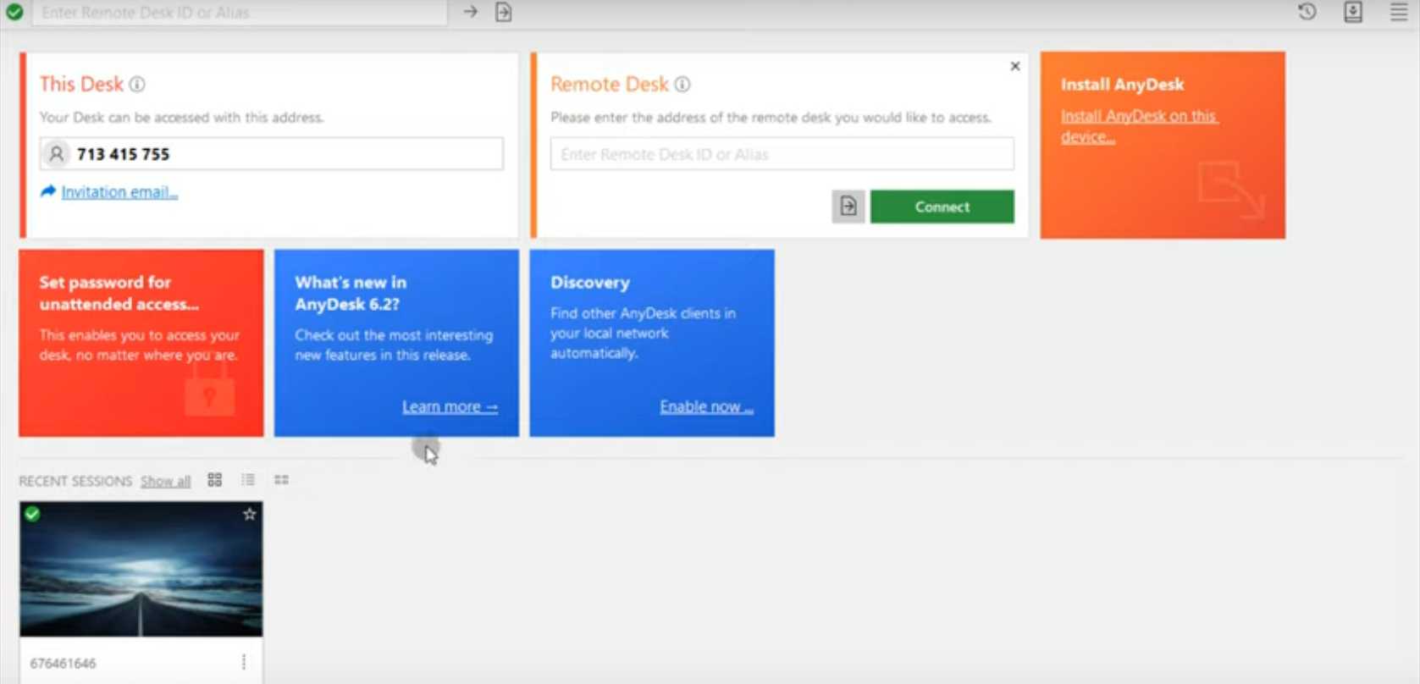Click What's new in AnyDesk 6.2 heading
1420x684 pixels.
pyautogui.click(x=351, y=293)
